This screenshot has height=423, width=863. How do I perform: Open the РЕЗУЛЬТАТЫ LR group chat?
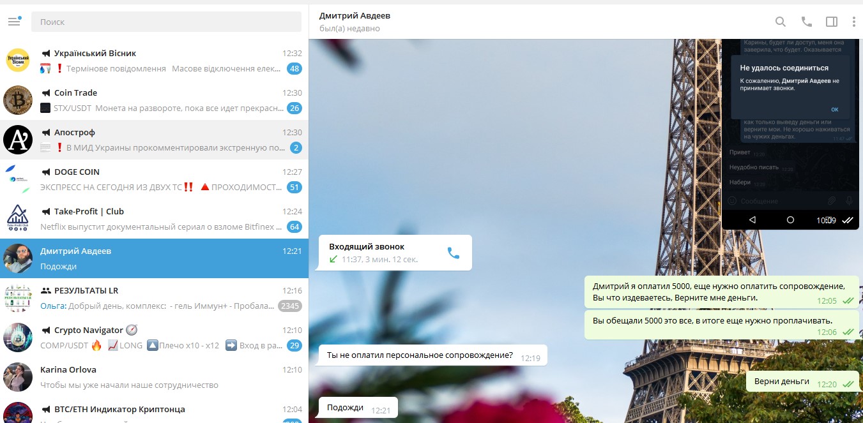click(154, 298)
